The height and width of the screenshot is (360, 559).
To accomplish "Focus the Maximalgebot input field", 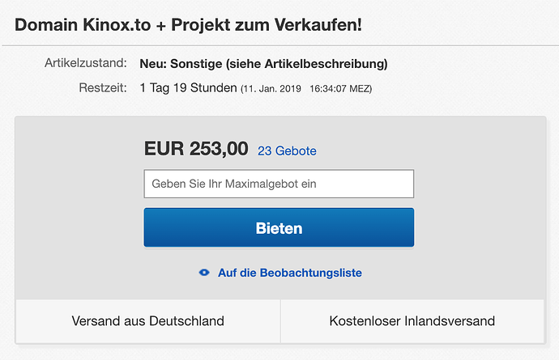I will coord(279,184).
